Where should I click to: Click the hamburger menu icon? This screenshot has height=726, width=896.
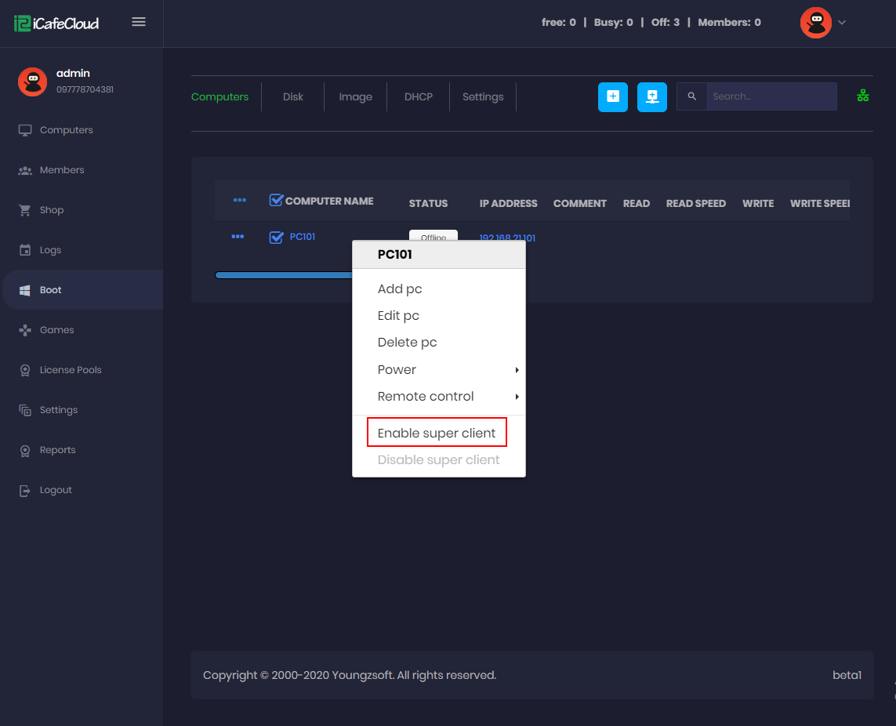[x=139, y=22]
